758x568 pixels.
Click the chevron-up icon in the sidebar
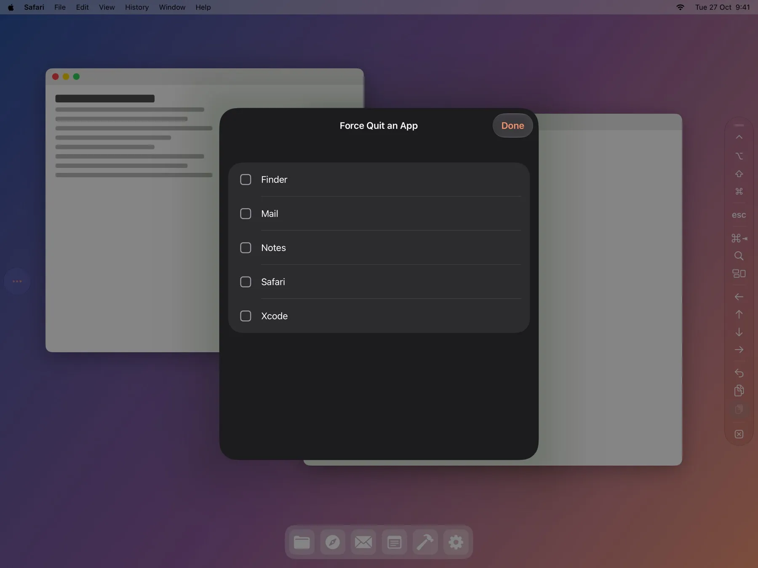[739, 137]
